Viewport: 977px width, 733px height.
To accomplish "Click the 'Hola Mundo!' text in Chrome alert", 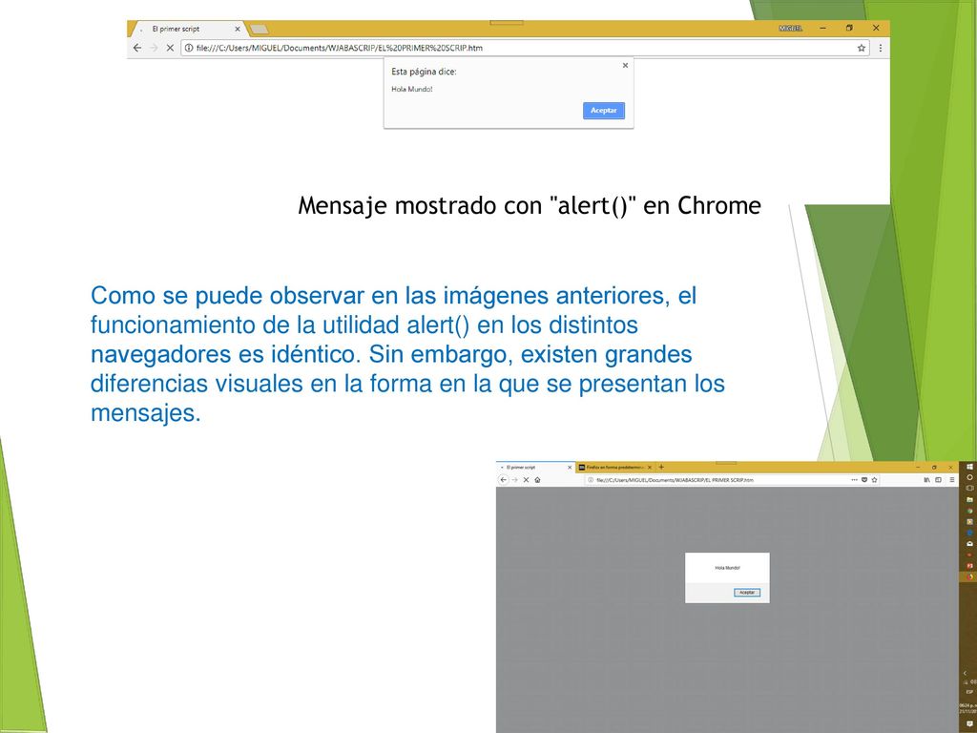I will coord(412,89).
